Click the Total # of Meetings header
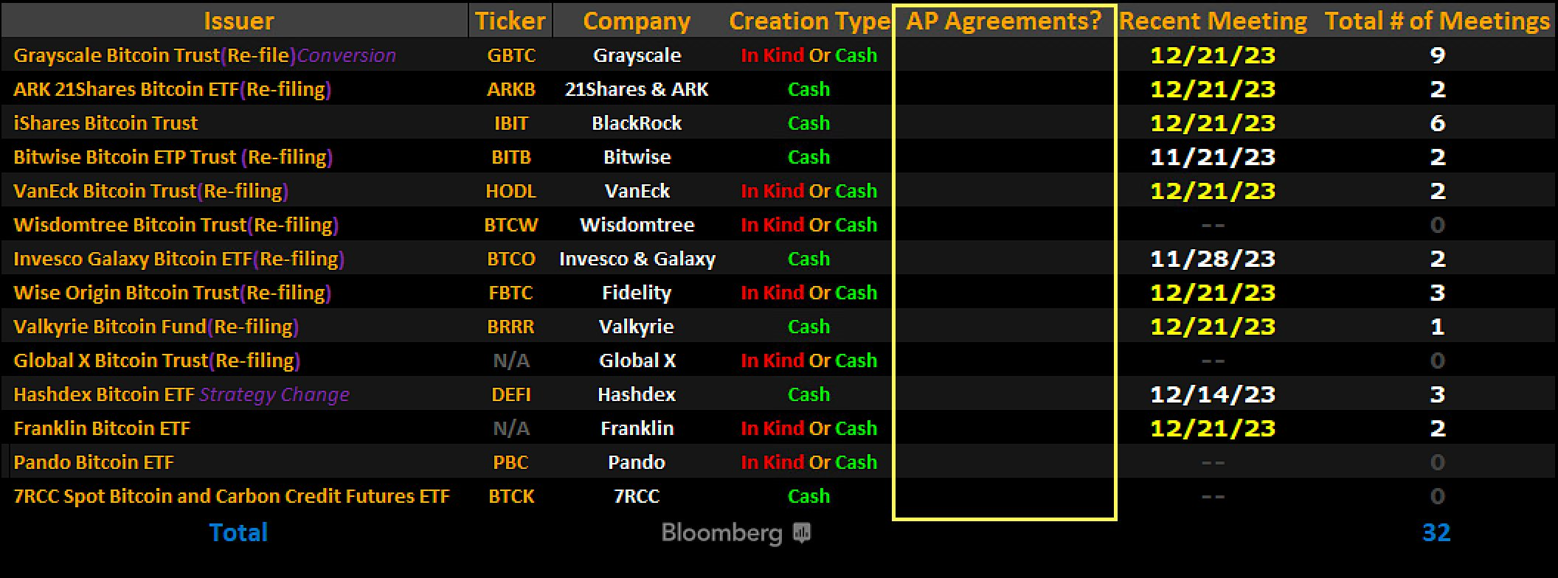Screen dimensions: 1558x578 click(1437, 21)
